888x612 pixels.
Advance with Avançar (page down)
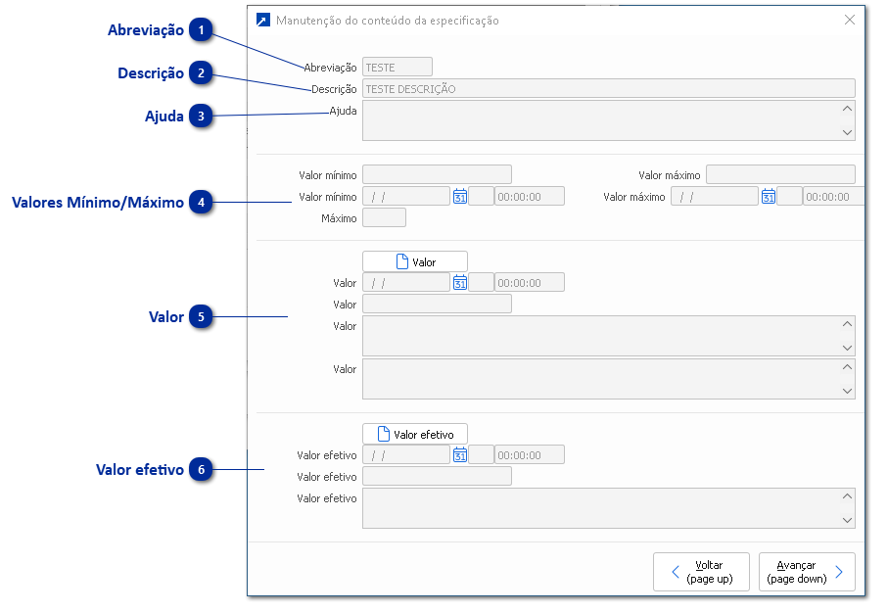[807, 572]
